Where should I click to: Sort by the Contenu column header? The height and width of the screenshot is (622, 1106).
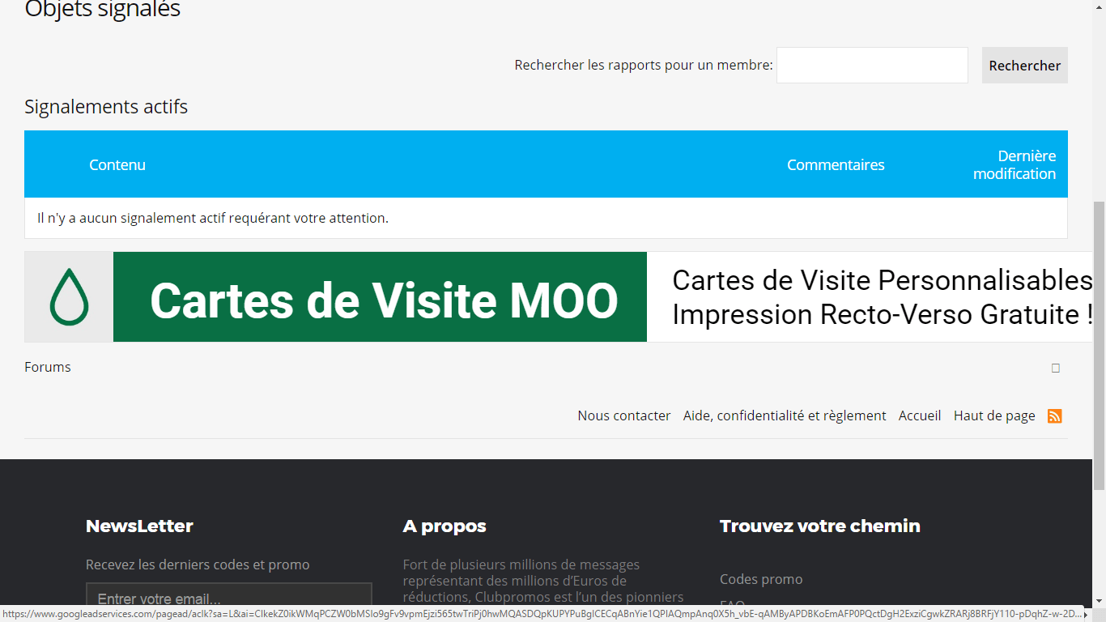pyautogui.click(x=117, y=165)
